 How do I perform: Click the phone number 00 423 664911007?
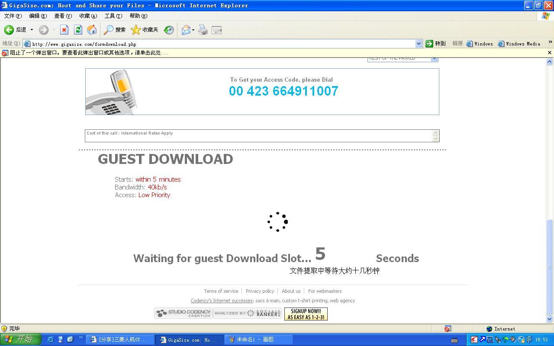pos(283,91)
